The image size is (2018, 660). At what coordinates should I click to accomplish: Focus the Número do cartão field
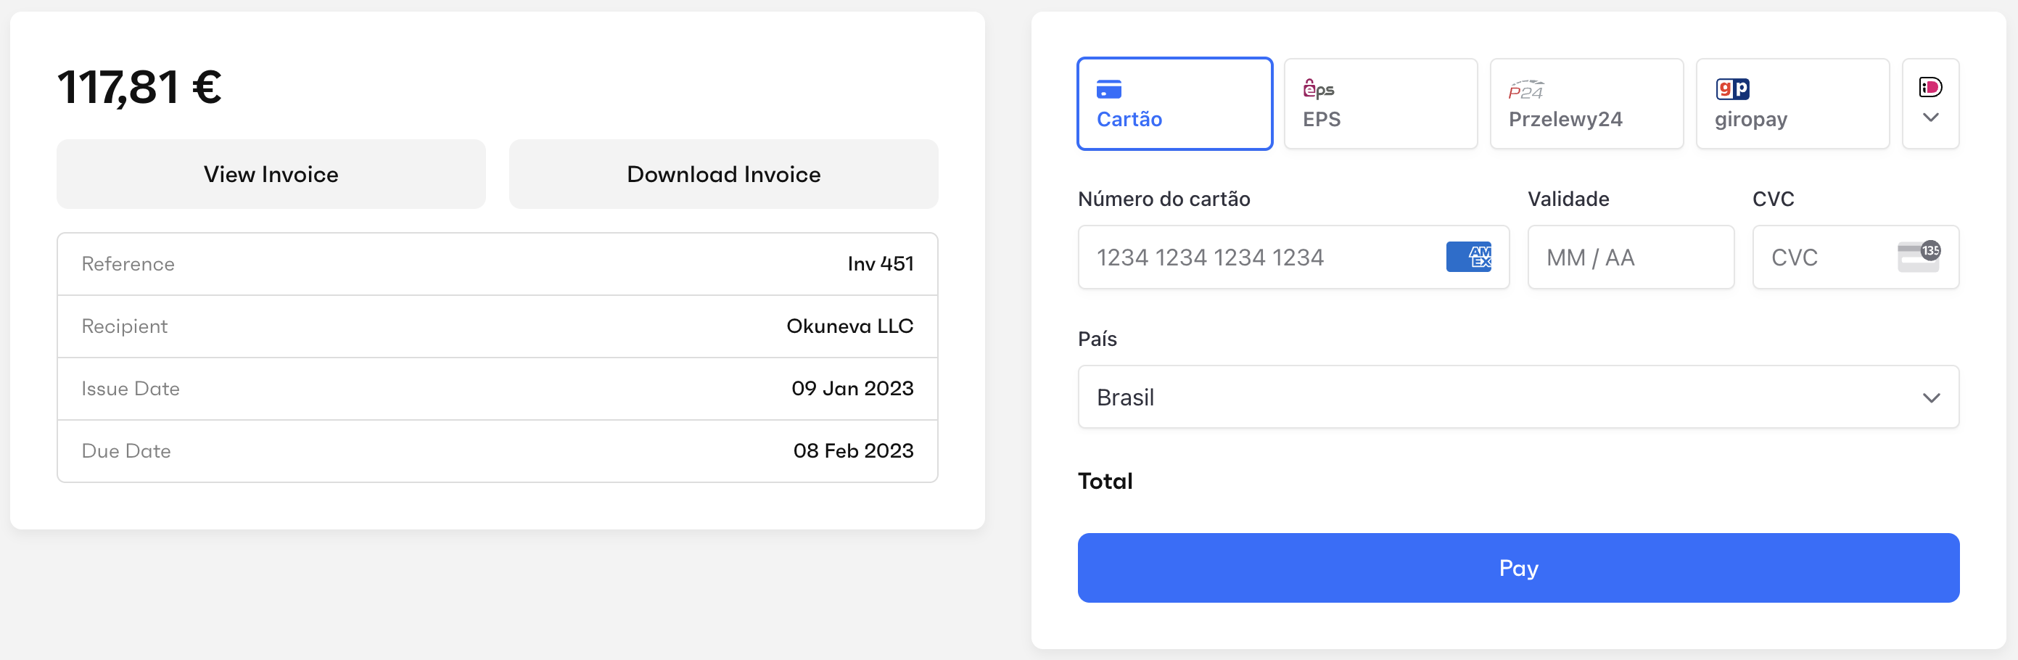click(x=1293, y=257)
